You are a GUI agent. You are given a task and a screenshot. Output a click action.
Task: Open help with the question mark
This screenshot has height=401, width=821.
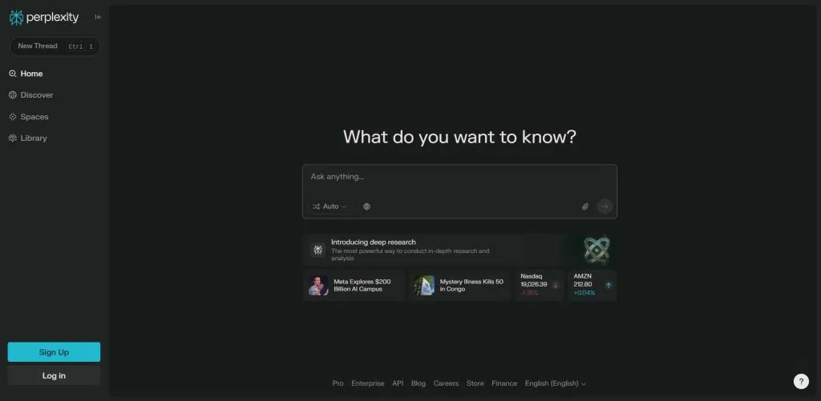click(x=801, y=381)
